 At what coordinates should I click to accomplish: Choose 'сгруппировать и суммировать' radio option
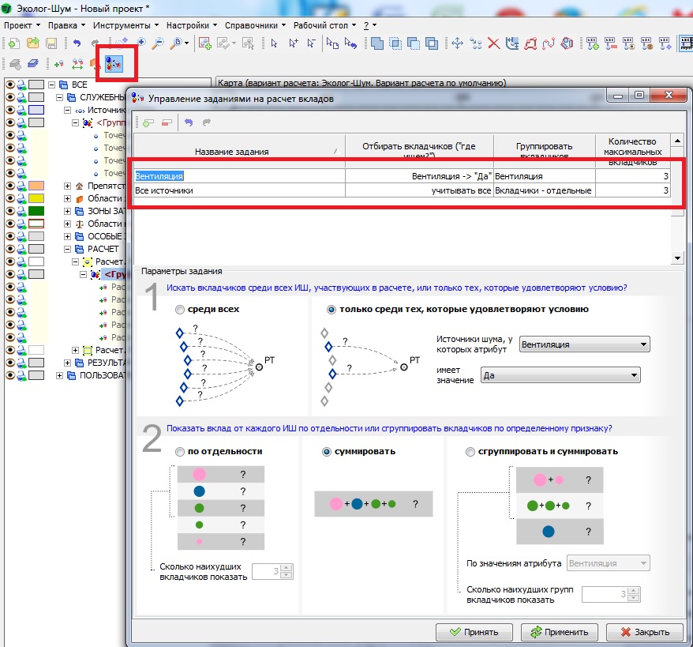pos(471,452)
